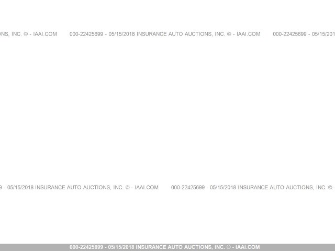Click 000-22425699 in the middle-right watermark
This screenshot has height=251, width=335.
coord(187,187)
